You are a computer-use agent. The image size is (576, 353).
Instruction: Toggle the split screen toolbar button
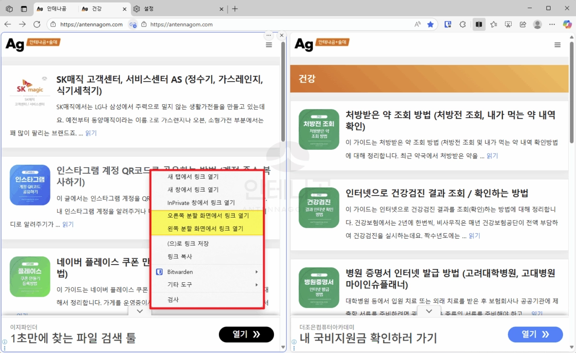click(478, 24)
